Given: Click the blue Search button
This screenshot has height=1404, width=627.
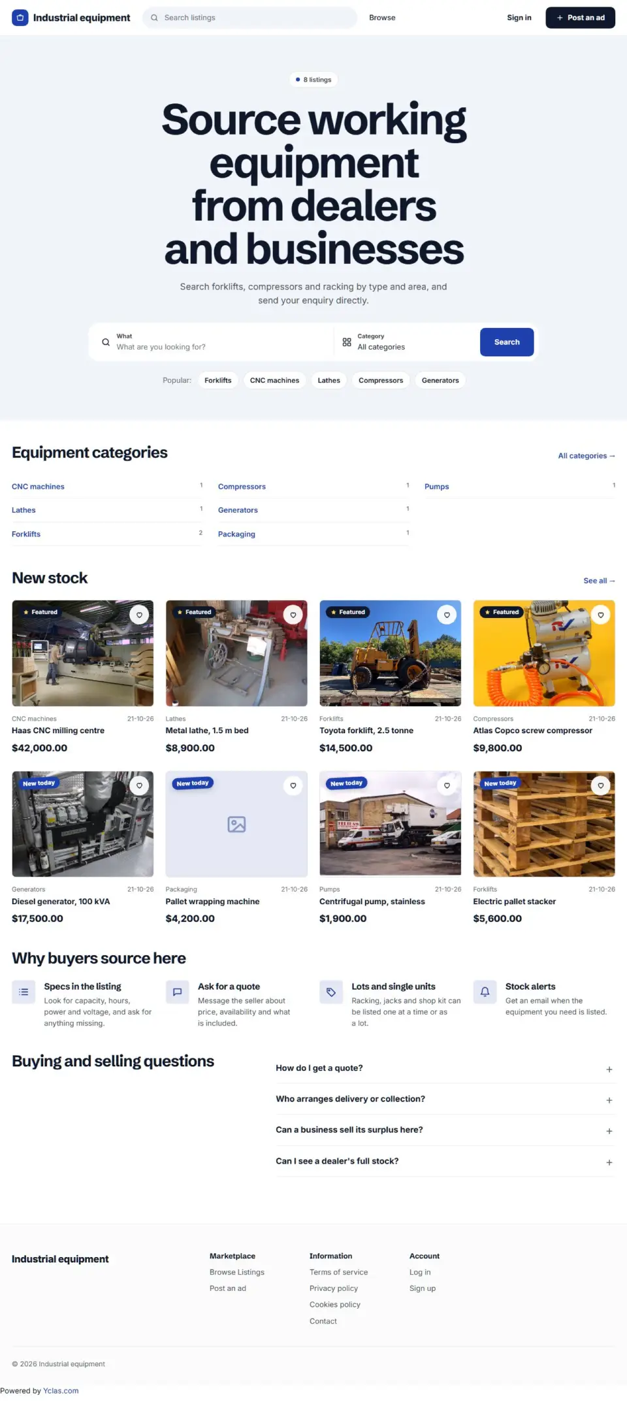Looking at the screenshot, I should tap(507, 342).
